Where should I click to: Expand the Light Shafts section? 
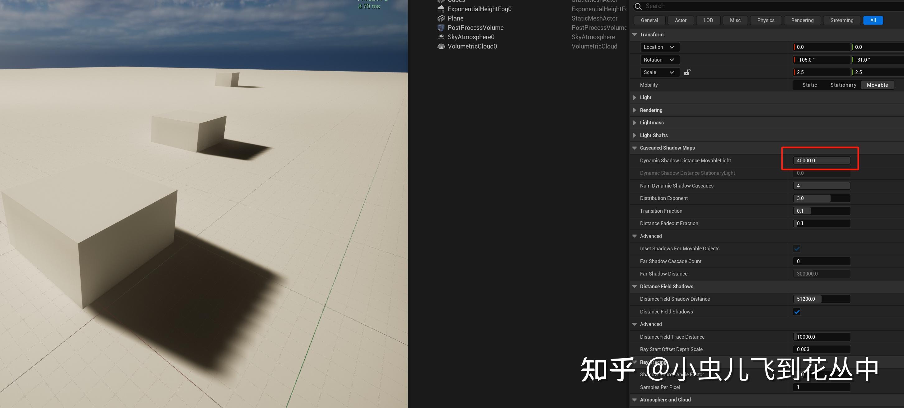[635, 135]
